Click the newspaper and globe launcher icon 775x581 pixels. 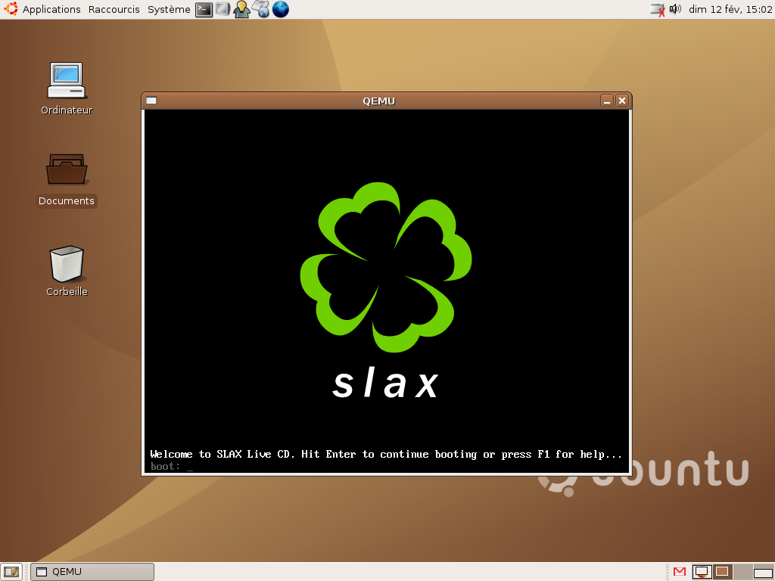pos(261,9)
